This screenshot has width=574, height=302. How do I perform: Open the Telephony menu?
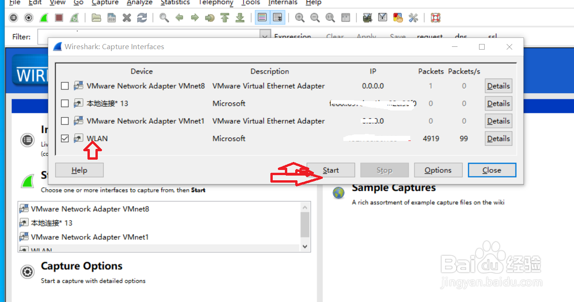click(216, 2)
